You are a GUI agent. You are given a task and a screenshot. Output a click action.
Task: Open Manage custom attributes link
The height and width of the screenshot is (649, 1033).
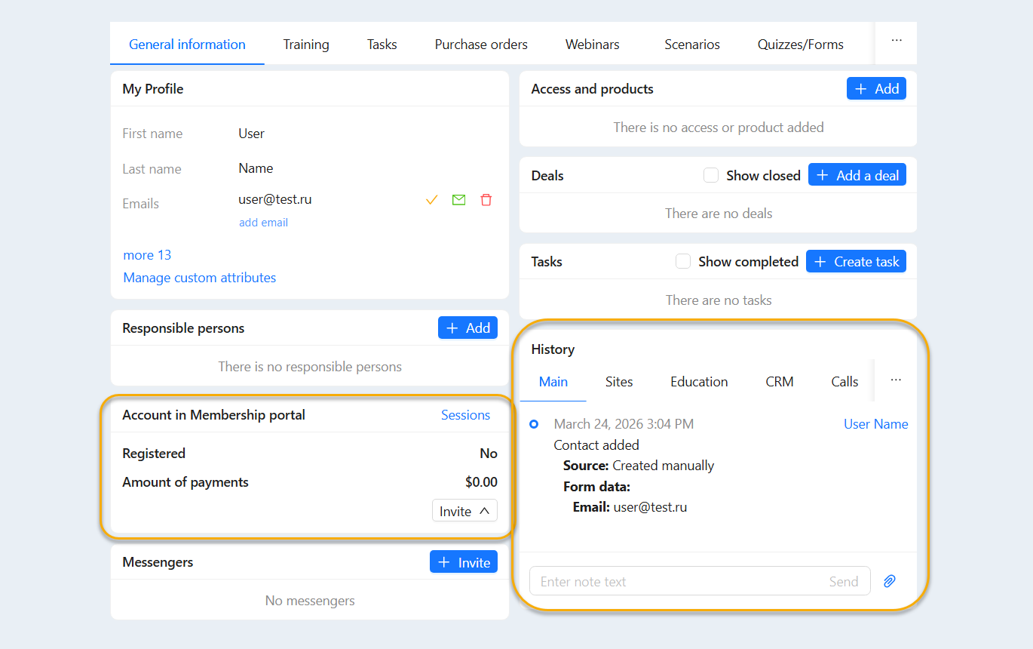200,278
